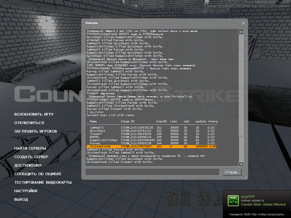This screenshot has height=218, width=291.
Task: Click Rumpelcshtilchen row in rates list
Action: tap(152, 140)
